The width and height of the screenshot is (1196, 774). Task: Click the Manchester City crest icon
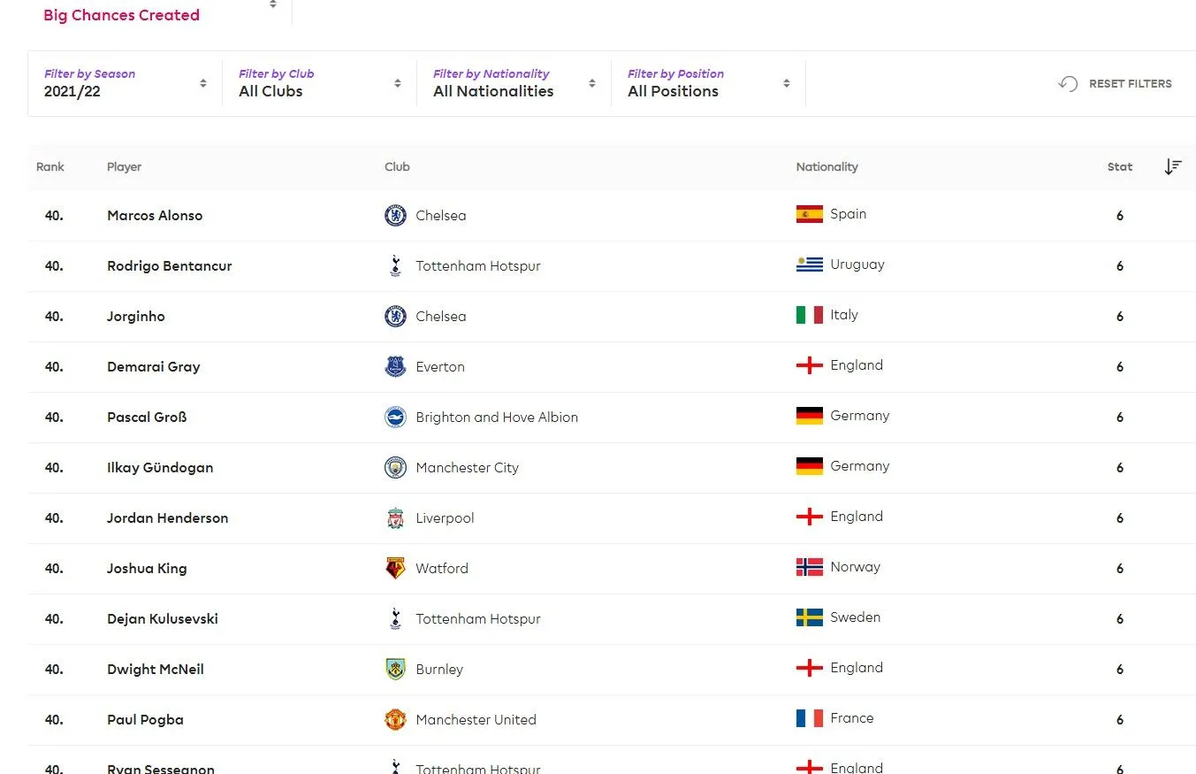[x=395, y=468]
